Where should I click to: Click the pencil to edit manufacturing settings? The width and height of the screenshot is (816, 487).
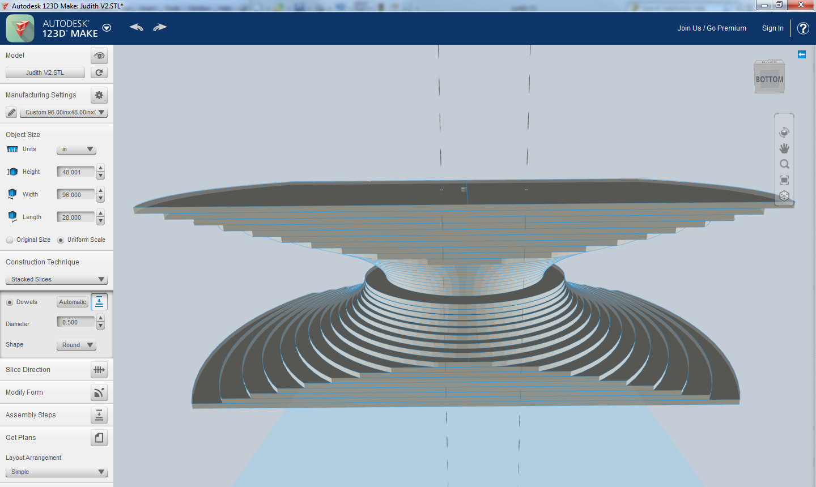click(x=11, y=112)
